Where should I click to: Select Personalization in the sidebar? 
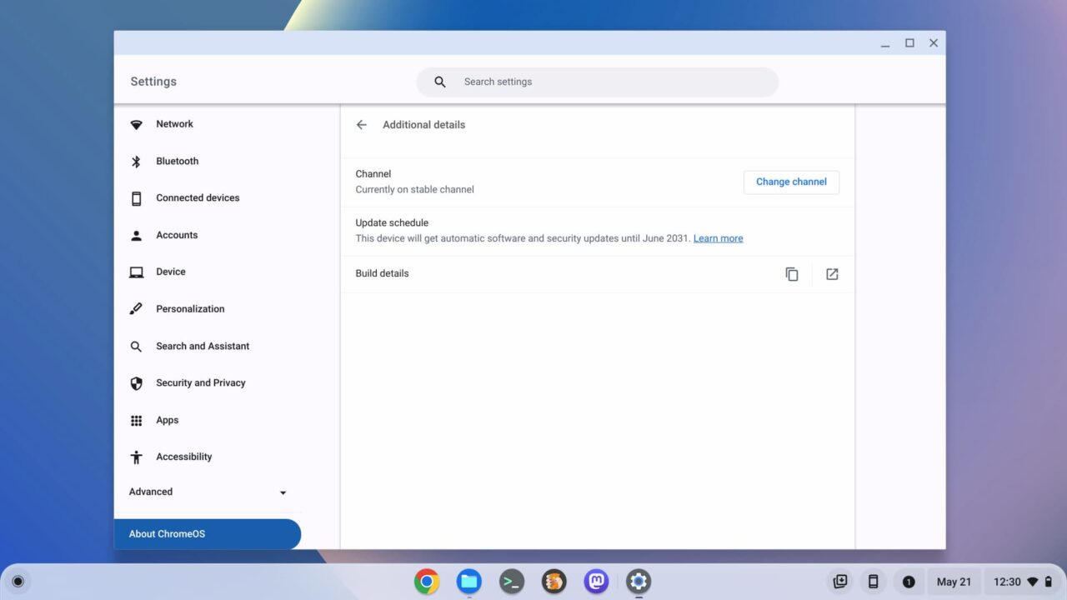[x=208, y=309]
